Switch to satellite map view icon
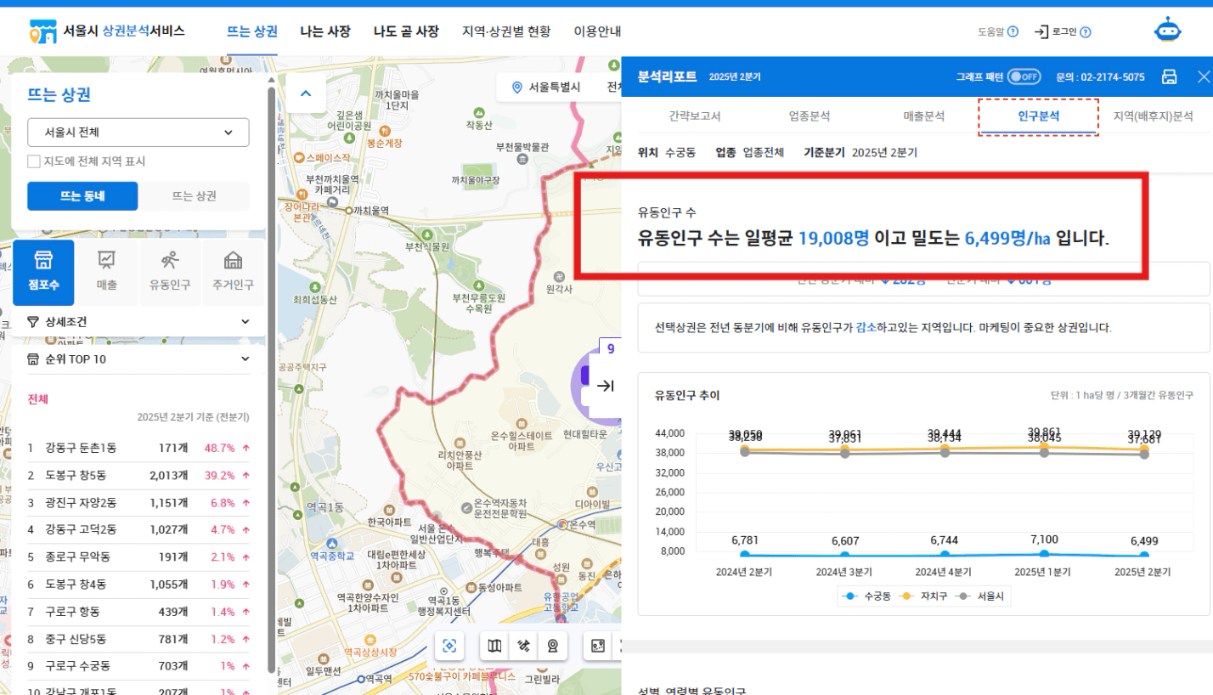This screenshot has height=695, width=1213. [524, 647]
